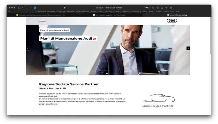Expand the Produzione bookmarks folder
This screenshot has width=218, height=124.
tap(109, 12)
